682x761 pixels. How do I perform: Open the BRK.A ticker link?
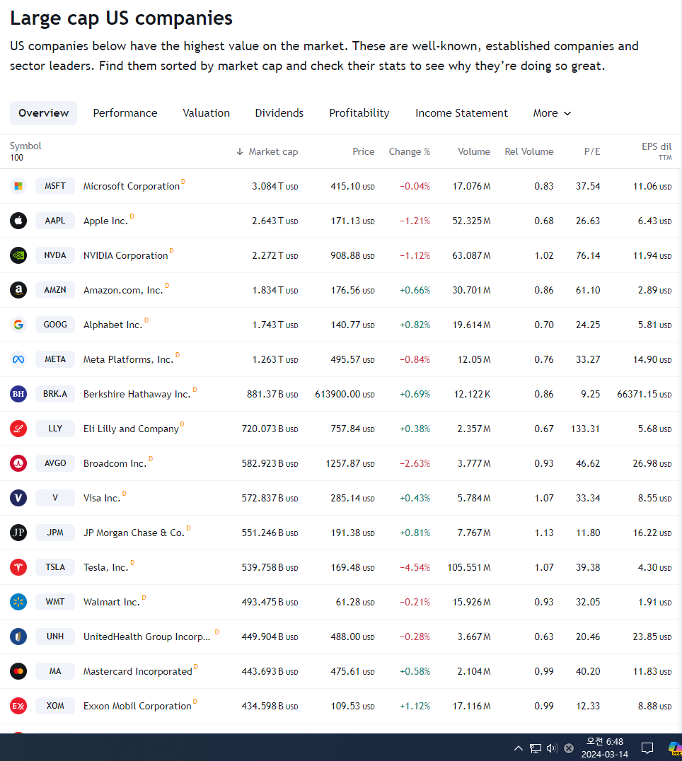55,394
